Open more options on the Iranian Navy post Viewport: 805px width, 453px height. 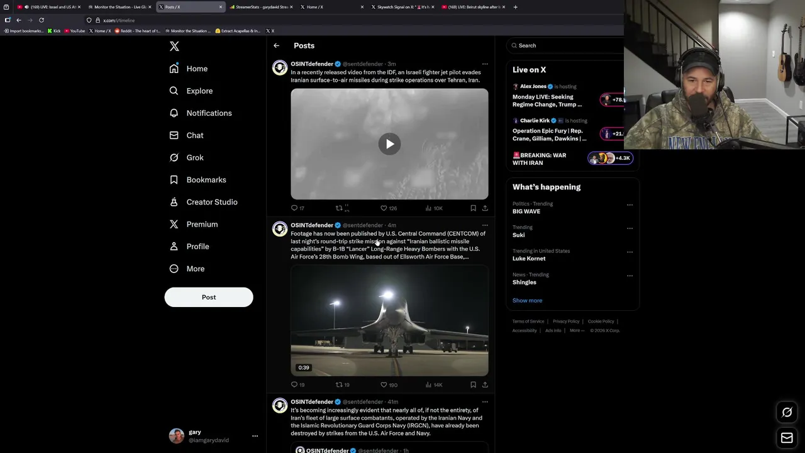[x=485, y=402]
